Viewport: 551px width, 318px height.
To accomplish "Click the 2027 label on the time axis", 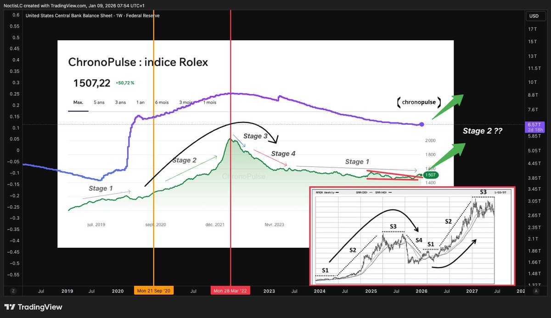I will point(472,291).
